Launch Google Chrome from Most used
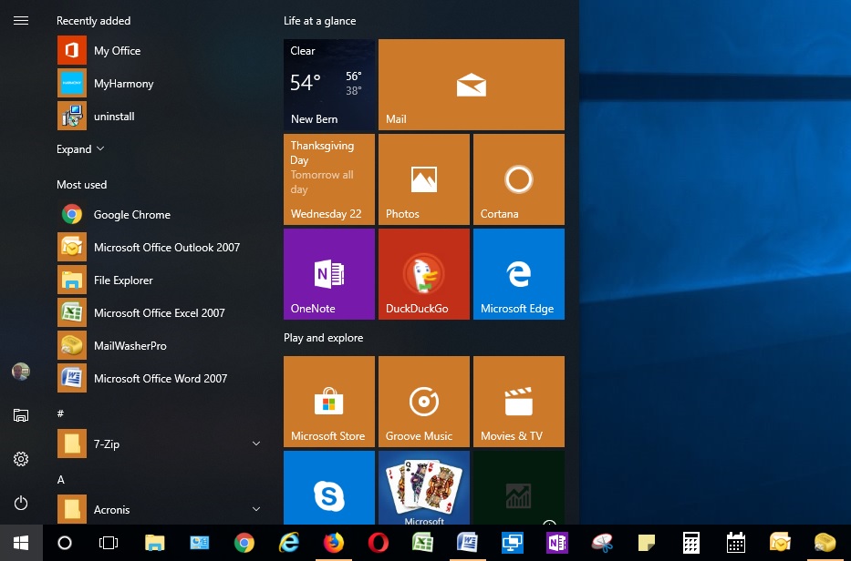851x561 pixels. (131, 214)
